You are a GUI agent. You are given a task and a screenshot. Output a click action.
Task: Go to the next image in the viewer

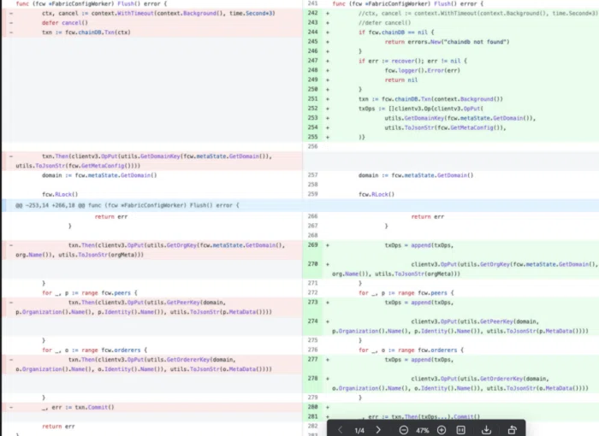[378, 430]
